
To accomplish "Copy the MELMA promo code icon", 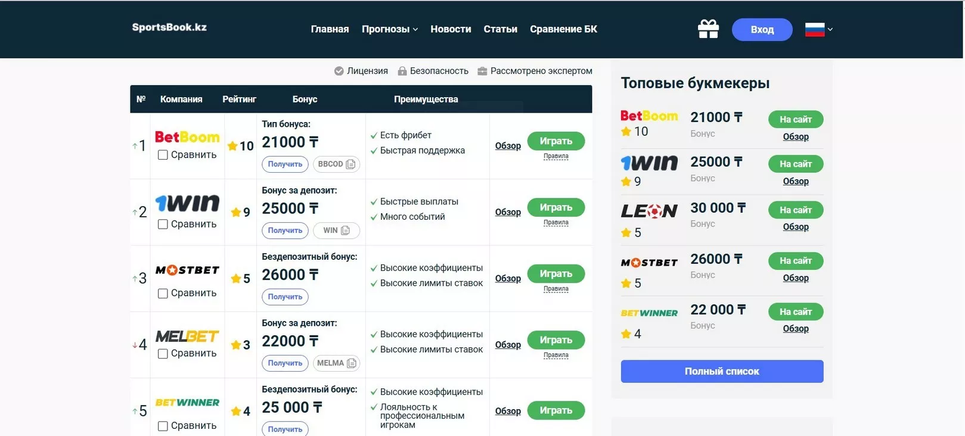I will 352,363.
